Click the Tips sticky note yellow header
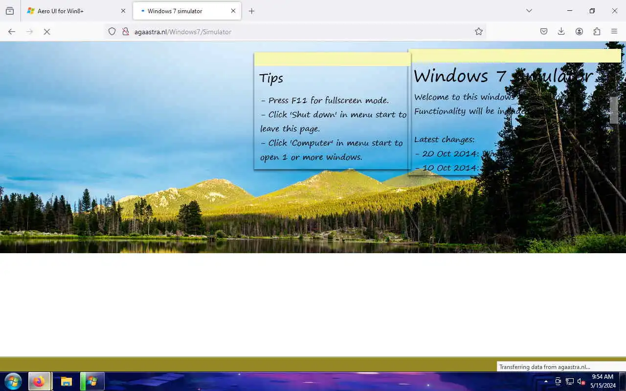 click(x=332, y=59)
